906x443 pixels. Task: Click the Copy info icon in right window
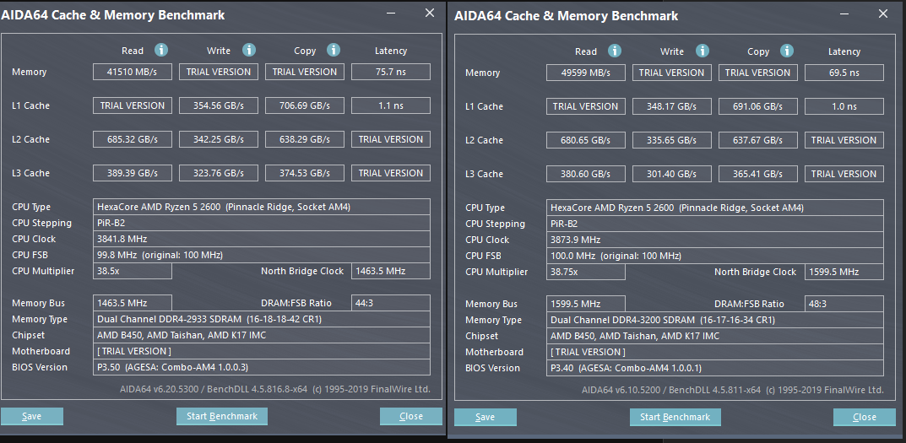click(787, 51)
